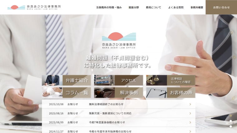Go to 費用について page
This screenshot has width=237, height=133.
coord(153,7)
